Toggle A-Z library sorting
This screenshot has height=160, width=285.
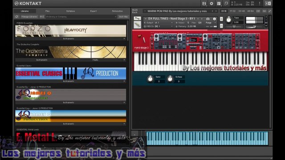[x=42, y=17]
